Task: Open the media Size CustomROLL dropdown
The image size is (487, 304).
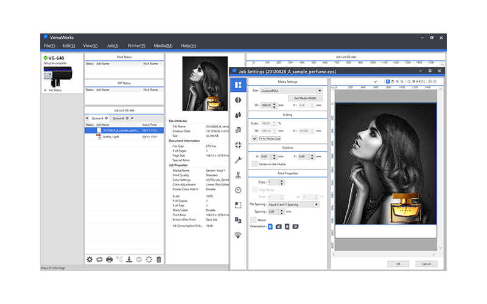Action: (292, 90)
